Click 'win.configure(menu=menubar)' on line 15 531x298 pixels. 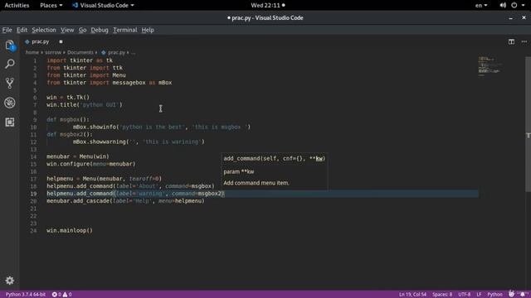[90, 164]
